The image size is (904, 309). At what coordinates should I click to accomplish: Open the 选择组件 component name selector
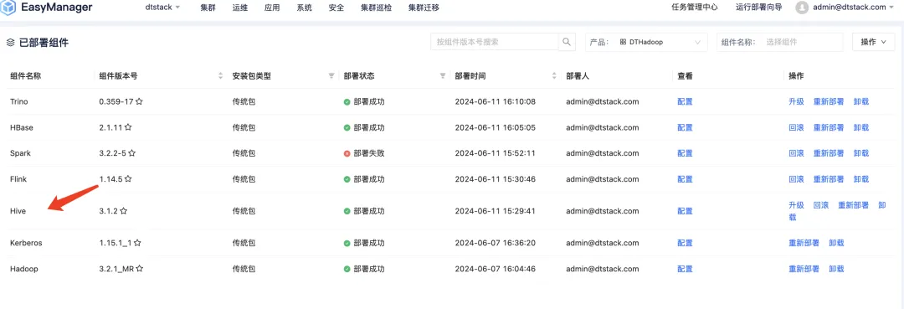[800, 42]
